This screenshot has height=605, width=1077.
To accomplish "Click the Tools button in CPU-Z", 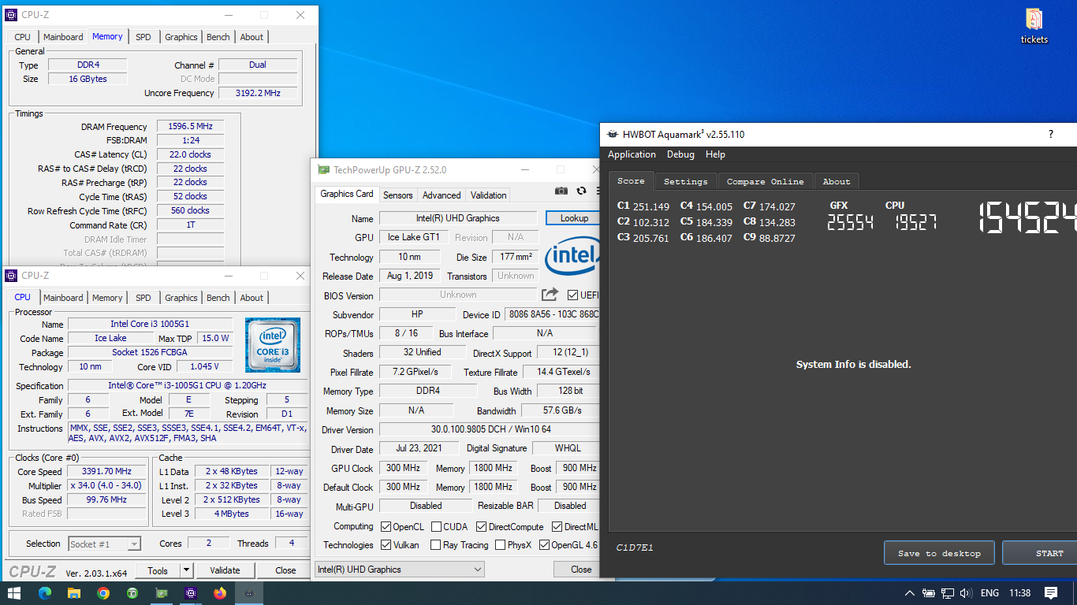I will [158, 570].
